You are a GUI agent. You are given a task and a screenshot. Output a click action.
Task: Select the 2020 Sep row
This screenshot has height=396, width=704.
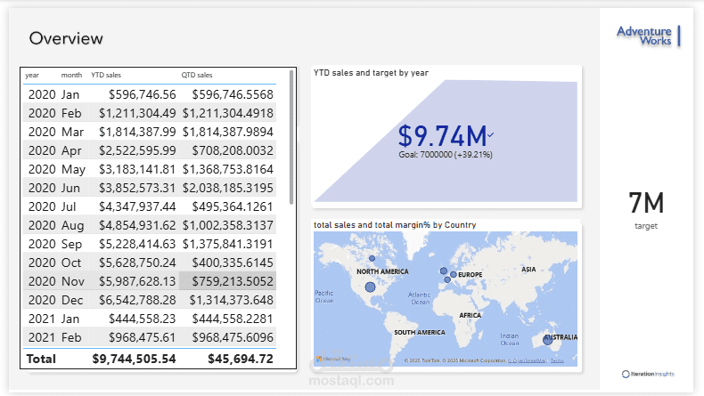coord(150,244)
